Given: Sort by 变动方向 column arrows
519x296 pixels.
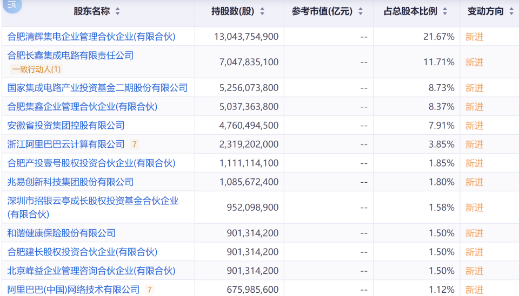Looking at the screenshot, I should coord(511,11).
